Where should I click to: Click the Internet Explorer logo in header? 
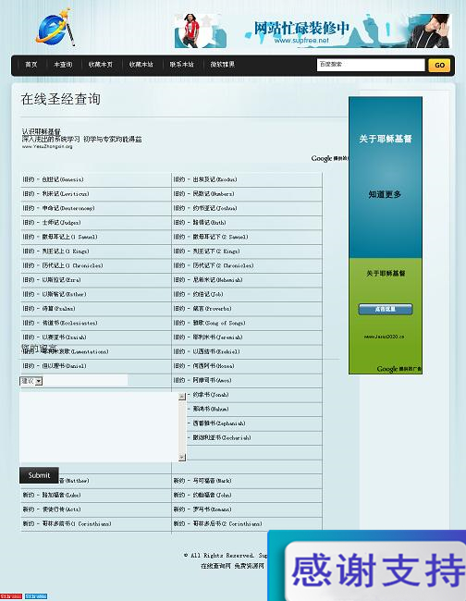(55, 28)
